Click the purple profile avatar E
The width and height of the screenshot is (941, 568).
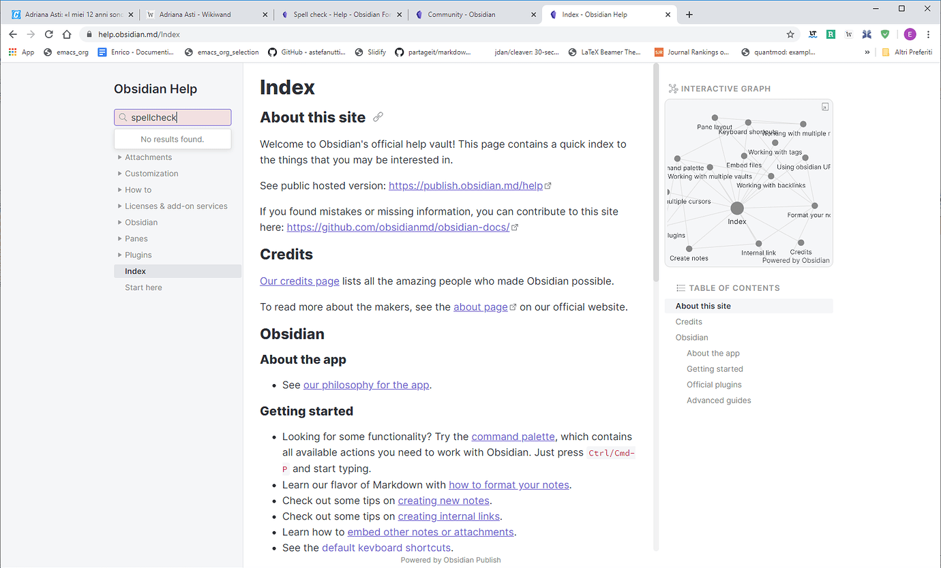point(910,34)
